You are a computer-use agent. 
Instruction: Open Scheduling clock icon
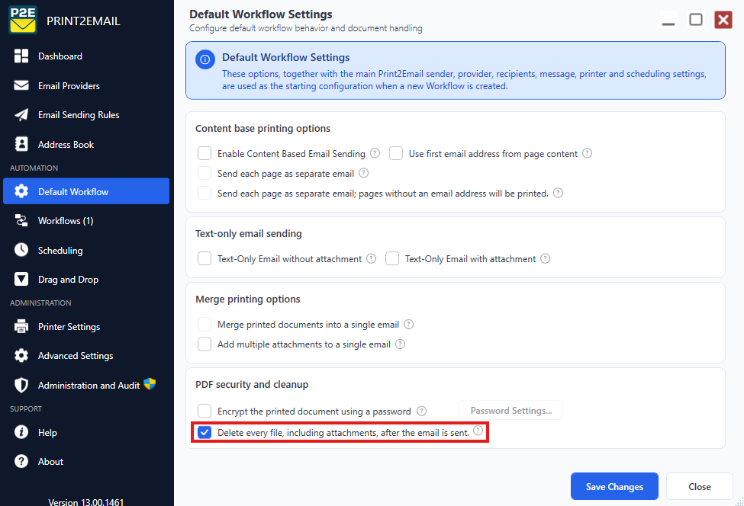pyautogui.click(x=21, y=250)
